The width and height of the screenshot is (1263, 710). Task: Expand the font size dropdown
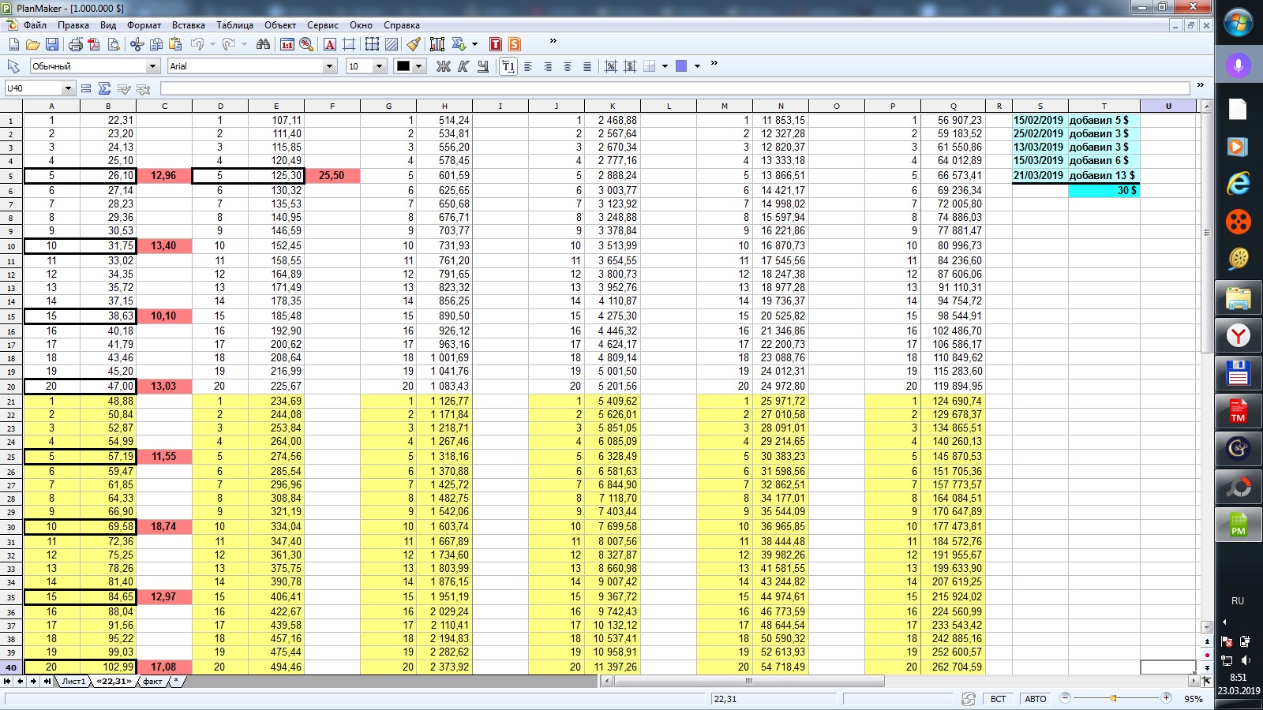point(379,66)
